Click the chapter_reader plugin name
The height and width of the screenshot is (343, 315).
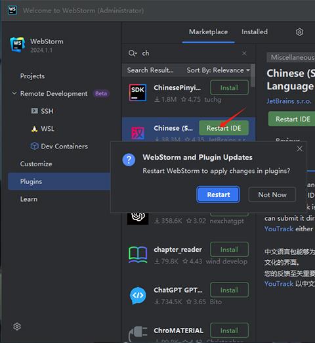[178, 250]
